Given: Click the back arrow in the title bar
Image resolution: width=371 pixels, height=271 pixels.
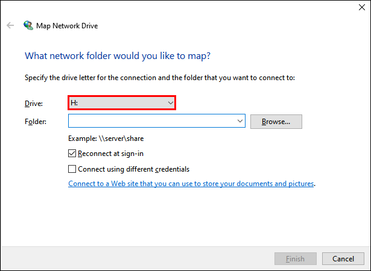Looking at the screenshot, I should [x=10, y=26].
